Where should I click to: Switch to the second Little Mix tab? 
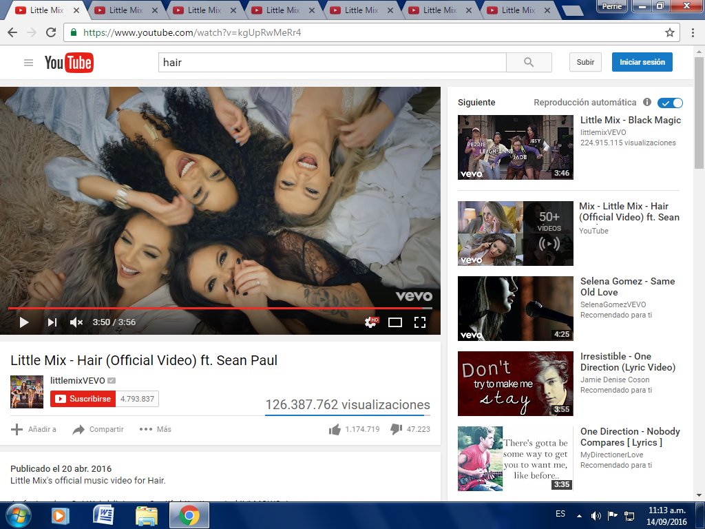pos(126,10)
